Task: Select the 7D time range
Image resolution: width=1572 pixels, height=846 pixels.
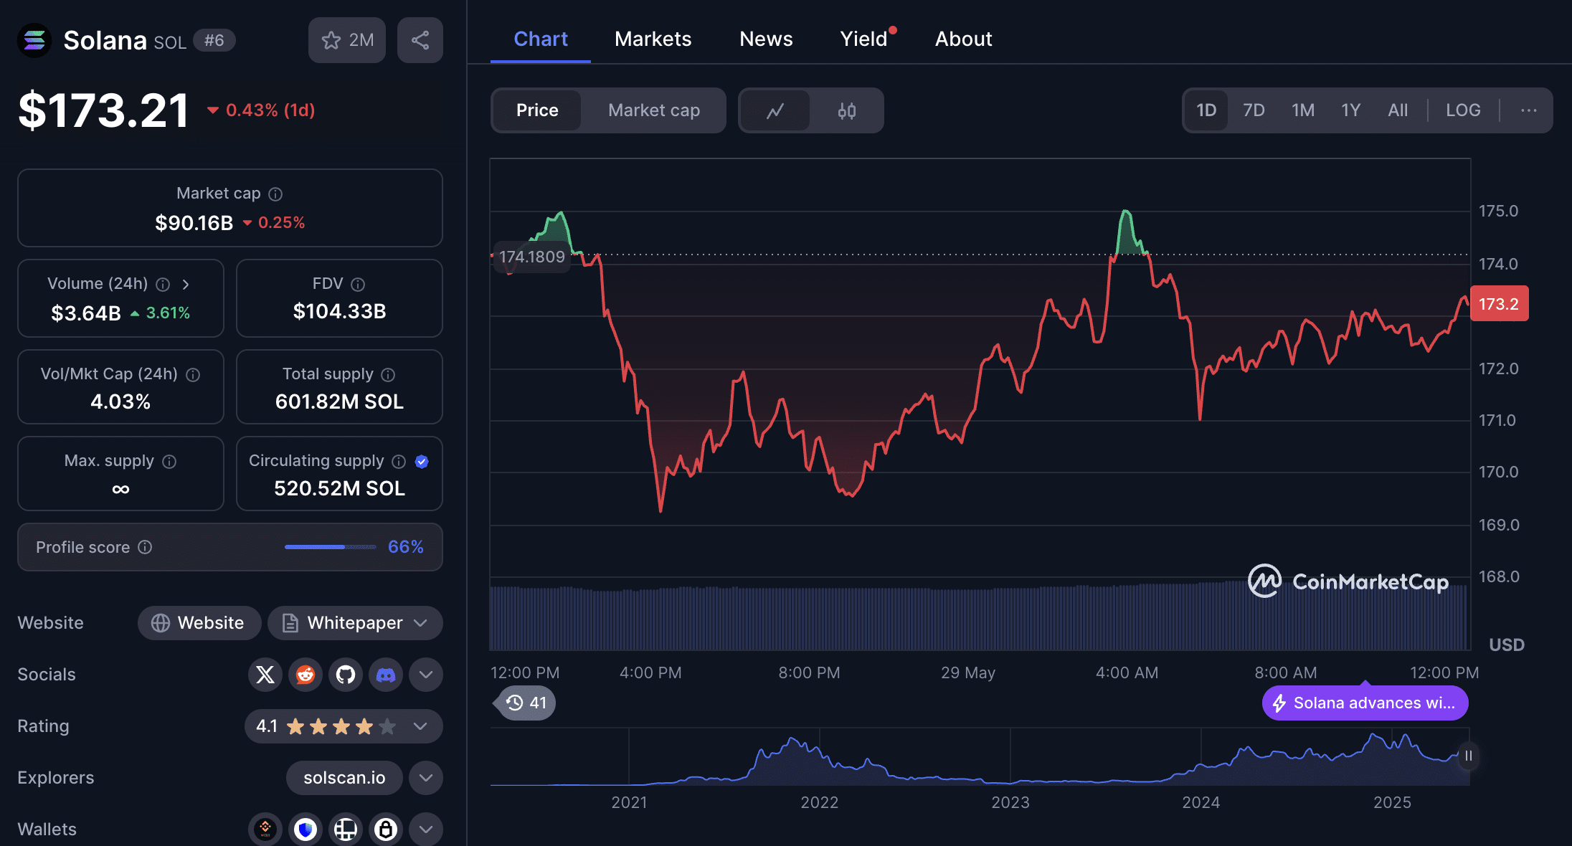Action: pyautogui.click(x=1254, y=110)
